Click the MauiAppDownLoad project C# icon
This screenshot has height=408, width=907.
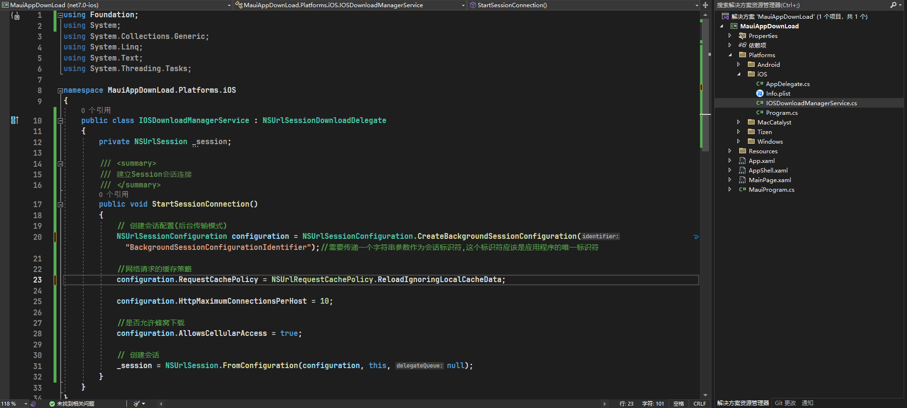tap(734, 26)
